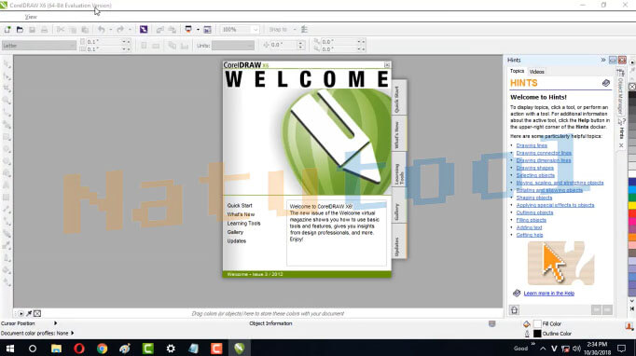
Task: Click the Options icon beside Snap to
Action: tap(304, 30)
